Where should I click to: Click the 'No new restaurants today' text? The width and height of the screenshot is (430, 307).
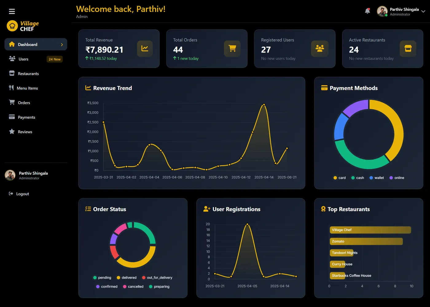[371, 58]
